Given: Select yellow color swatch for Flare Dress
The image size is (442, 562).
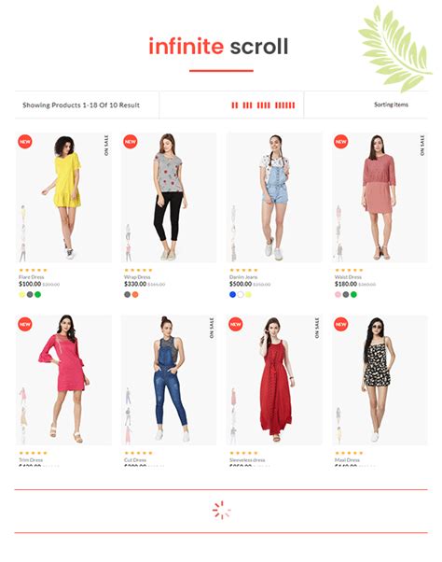Looking at the screenshot, I should point(21,295).
